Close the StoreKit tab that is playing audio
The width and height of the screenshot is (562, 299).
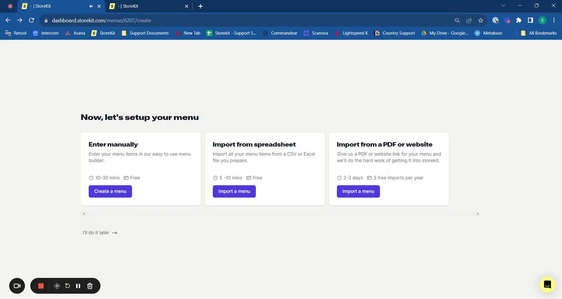pyautogui.click(x=99, y=6)
